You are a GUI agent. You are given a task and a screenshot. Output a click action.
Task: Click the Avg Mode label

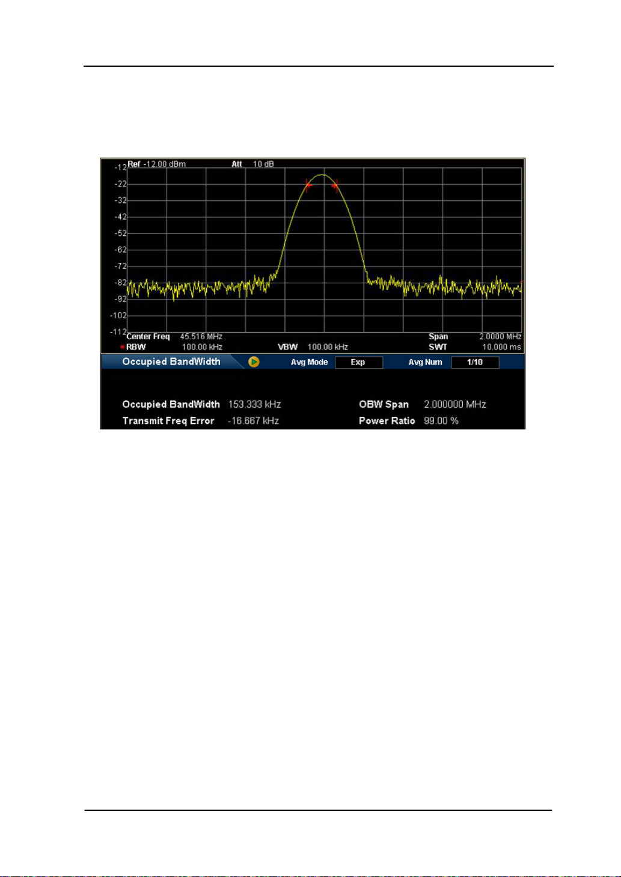click(x=310, y=362)
